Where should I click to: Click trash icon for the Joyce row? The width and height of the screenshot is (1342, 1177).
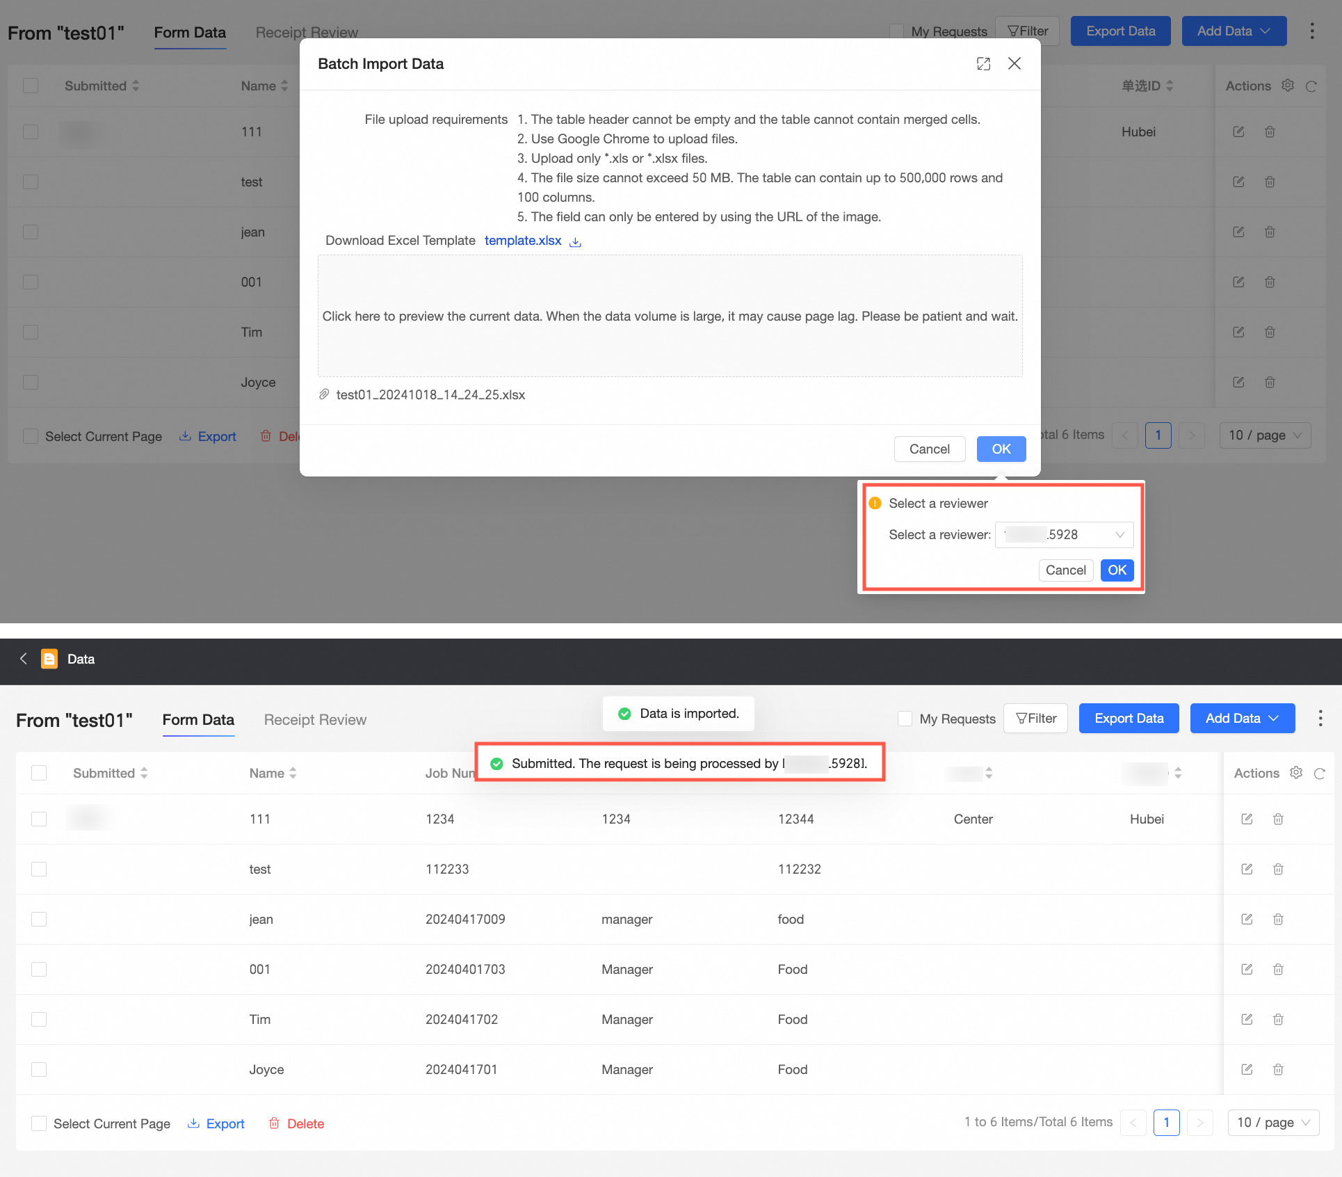pos(1278,1069)
